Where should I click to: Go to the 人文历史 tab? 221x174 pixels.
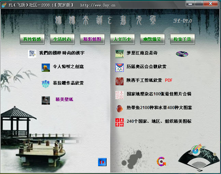pos(122,39)
